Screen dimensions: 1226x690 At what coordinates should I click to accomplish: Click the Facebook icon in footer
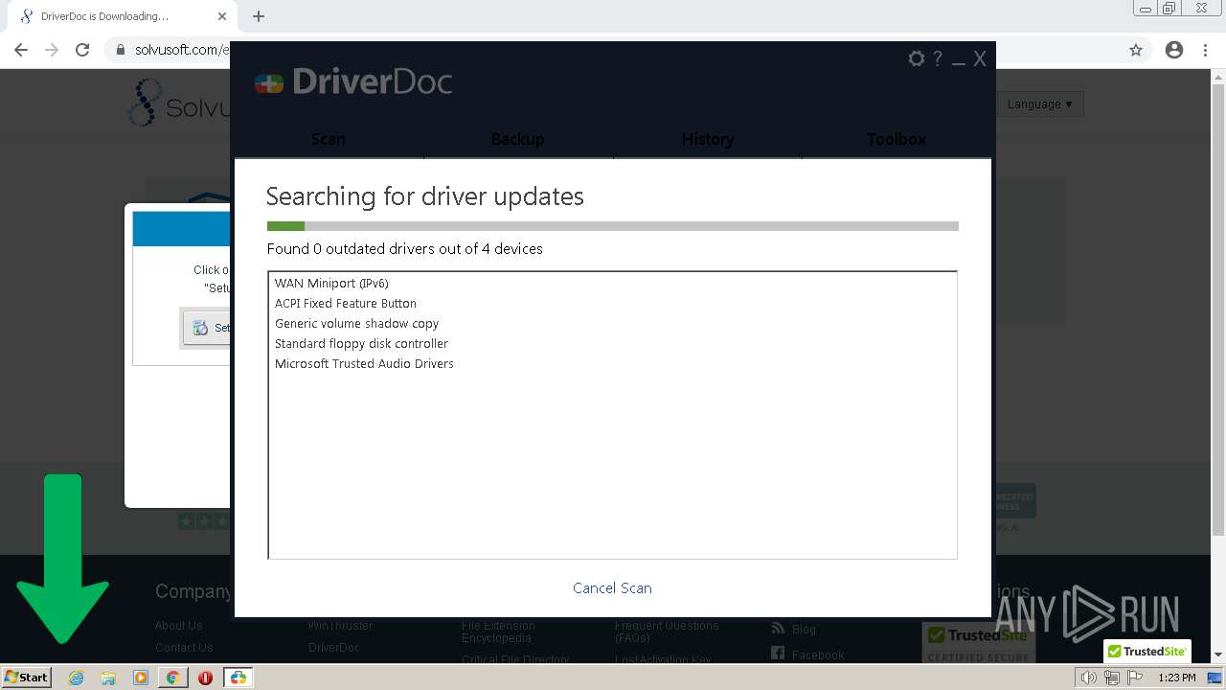[778, 655]
